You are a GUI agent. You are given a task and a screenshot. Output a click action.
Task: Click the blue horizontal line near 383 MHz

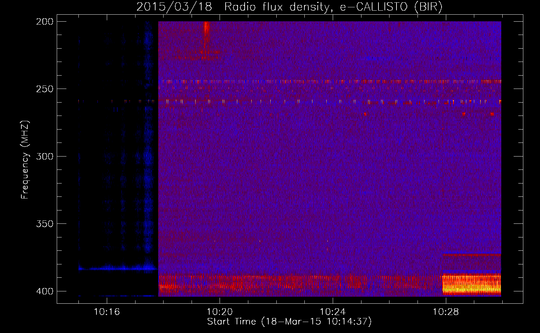point(117,268)
